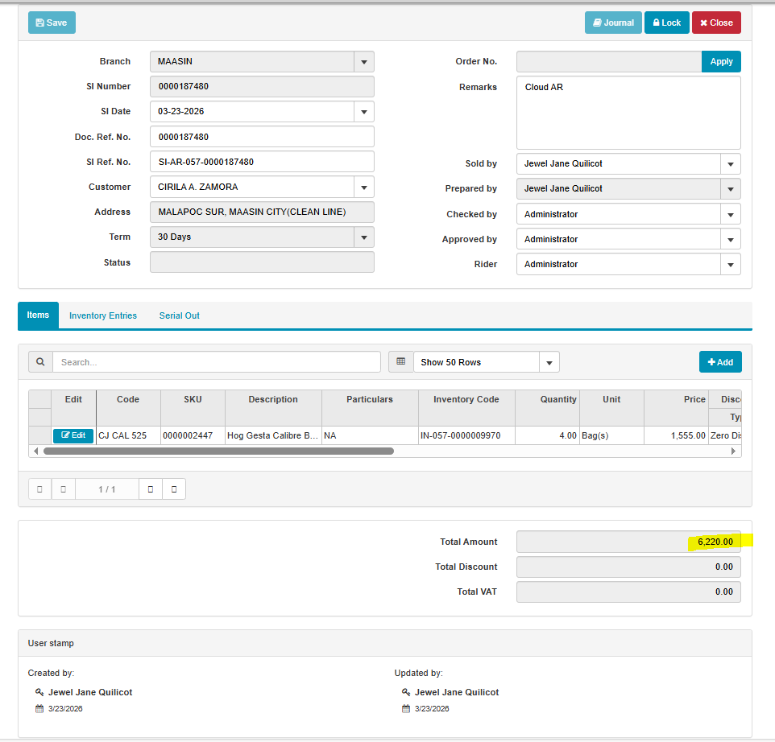Open the Customer dropdown list
The height and width of the screenshot is (742, 775).
[x=363, y=188]
